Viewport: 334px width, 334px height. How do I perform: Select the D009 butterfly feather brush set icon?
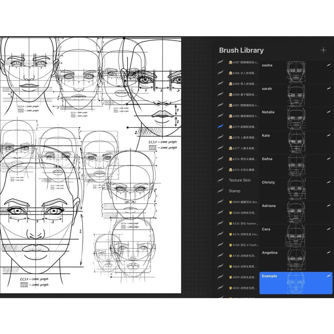coord(241,202)
